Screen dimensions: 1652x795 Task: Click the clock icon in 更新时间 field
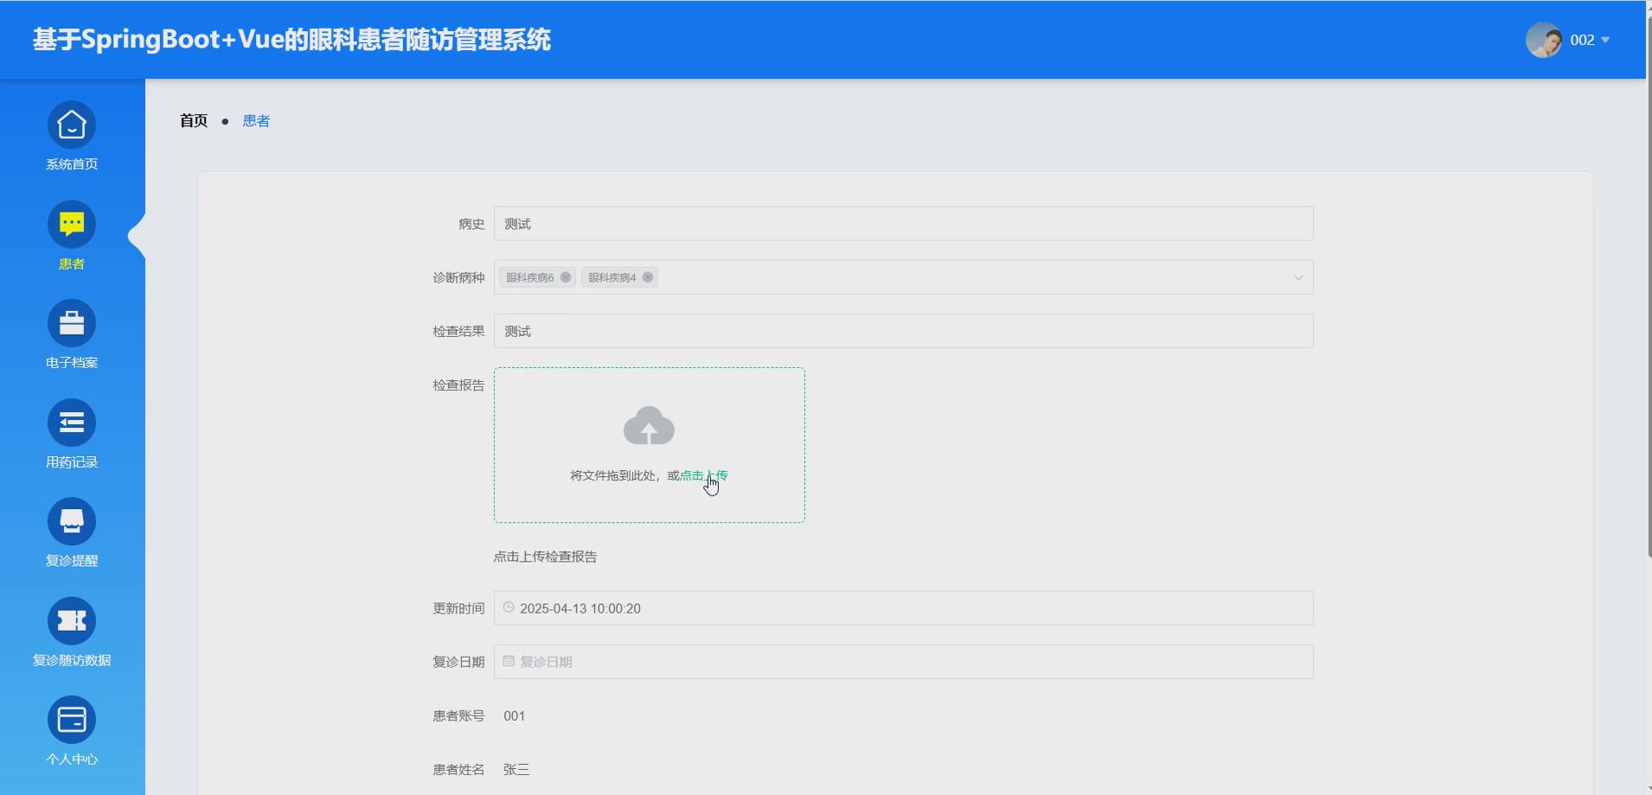pos(509,607)
